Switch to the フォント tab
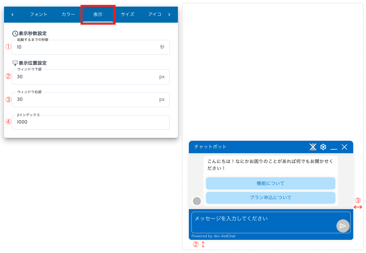 tap(39, 14)
